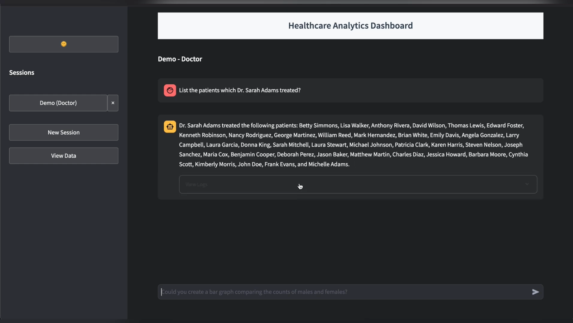This screenshot has width=573, height=323.
Task: Open View Data
Action: coord(63,155)
